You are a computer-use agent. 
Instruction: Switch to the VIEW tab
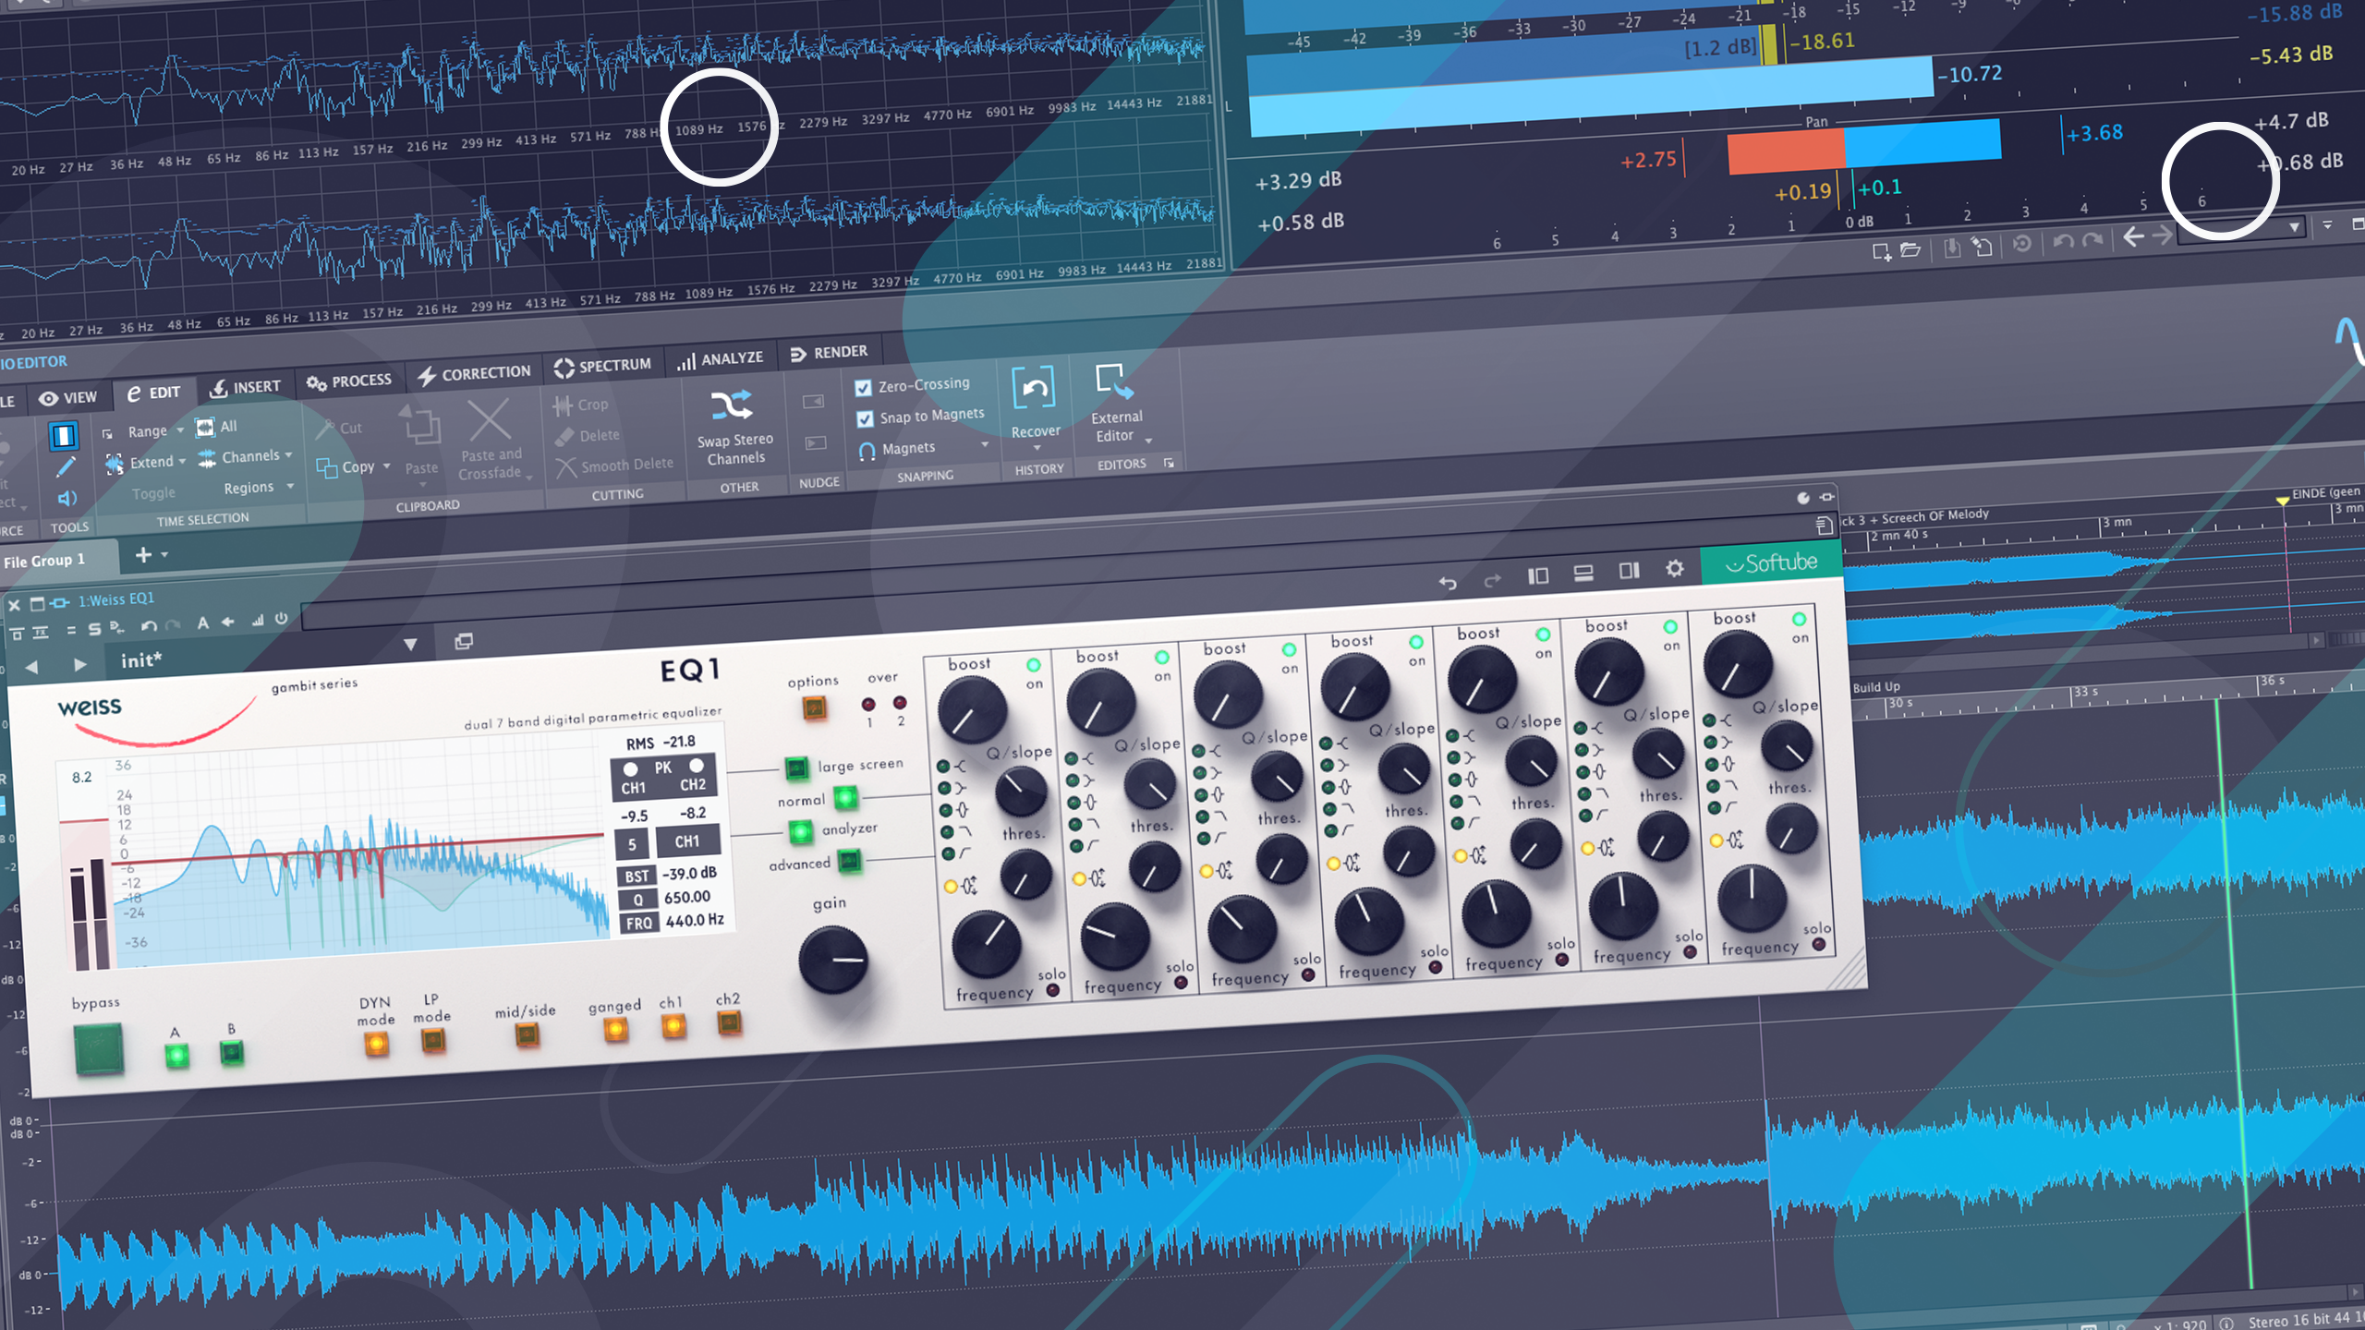tap(68, 397)
